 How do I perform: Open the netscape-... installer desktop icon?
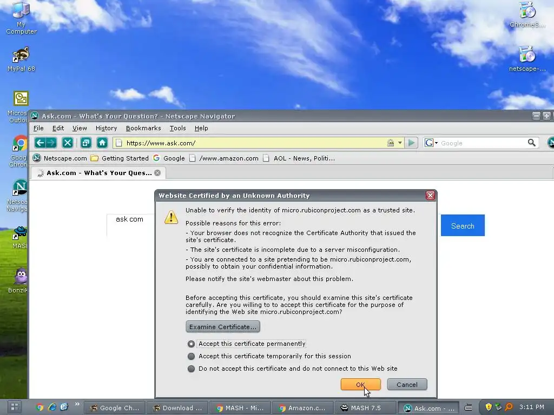(x=527, y=59)
